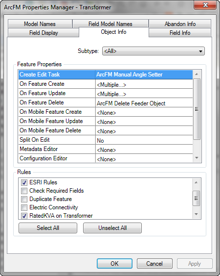This screenshot has height=276, width=220.
Task: Check the Duplicate Feature rule
Action: pyautogui.click(x=24, y=199)
